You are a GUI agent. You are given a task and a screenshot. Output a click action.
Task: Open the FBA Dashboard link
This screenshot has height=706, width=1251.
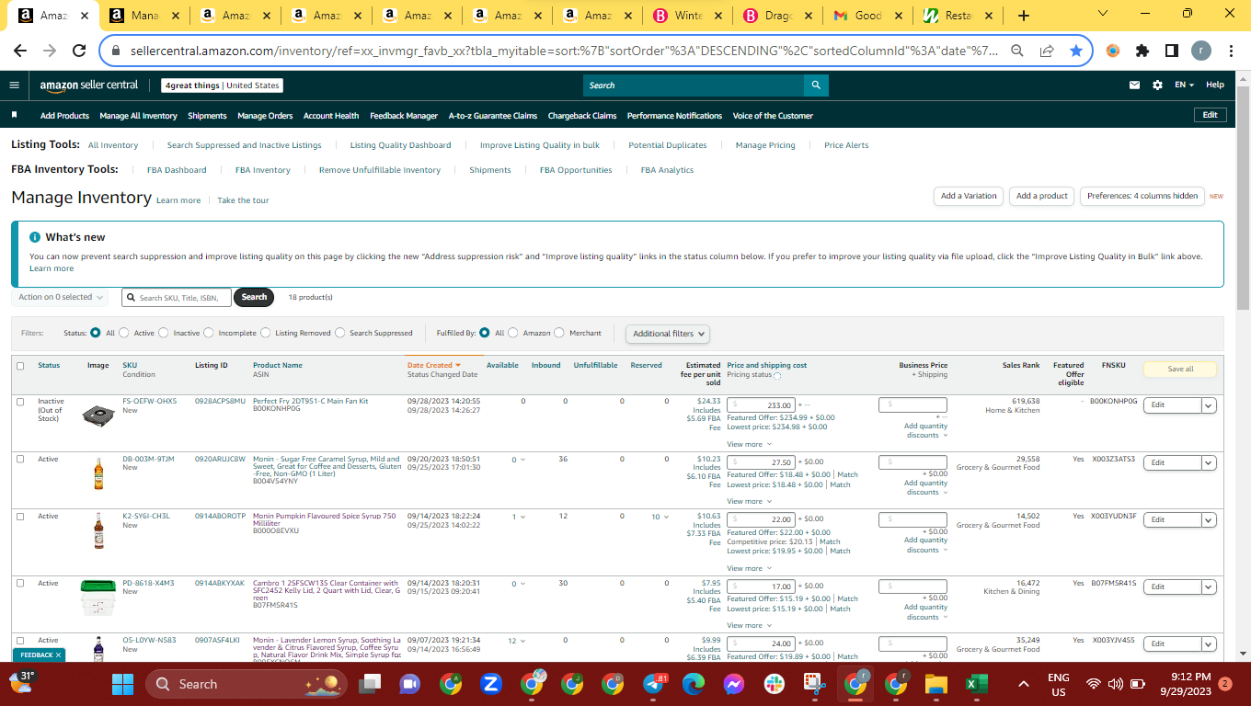177,170
